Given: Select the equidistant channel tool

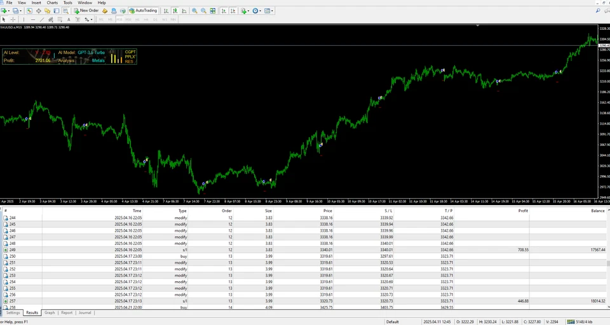Looking at the screenshot, I should point(51,19).
